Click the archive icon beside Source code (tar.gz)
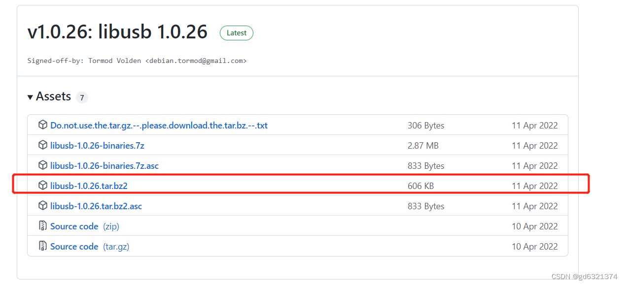 pyautogui.click(x=42, y=246)
